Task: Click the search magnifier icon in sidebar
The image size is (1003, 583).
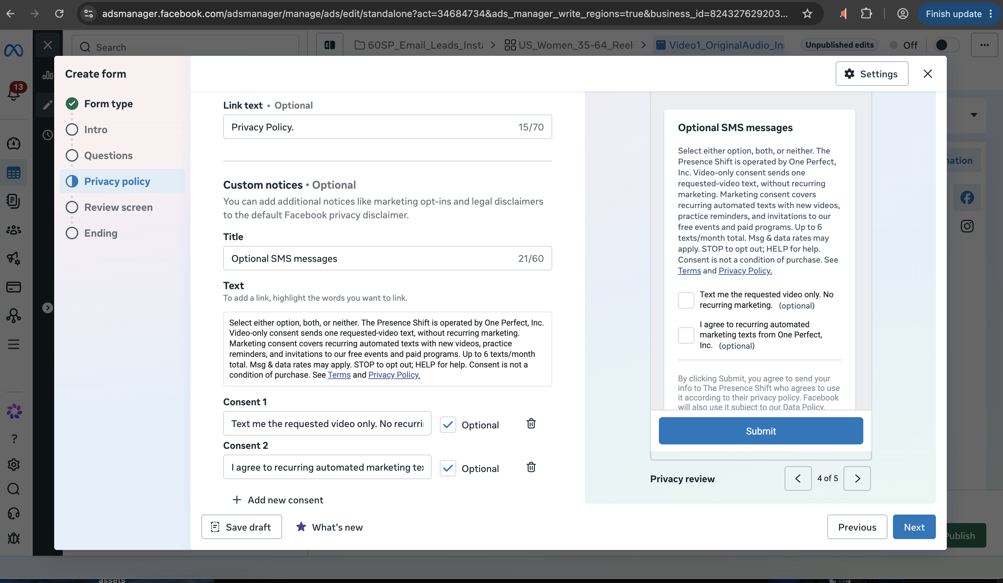Action: pos(14,489)
